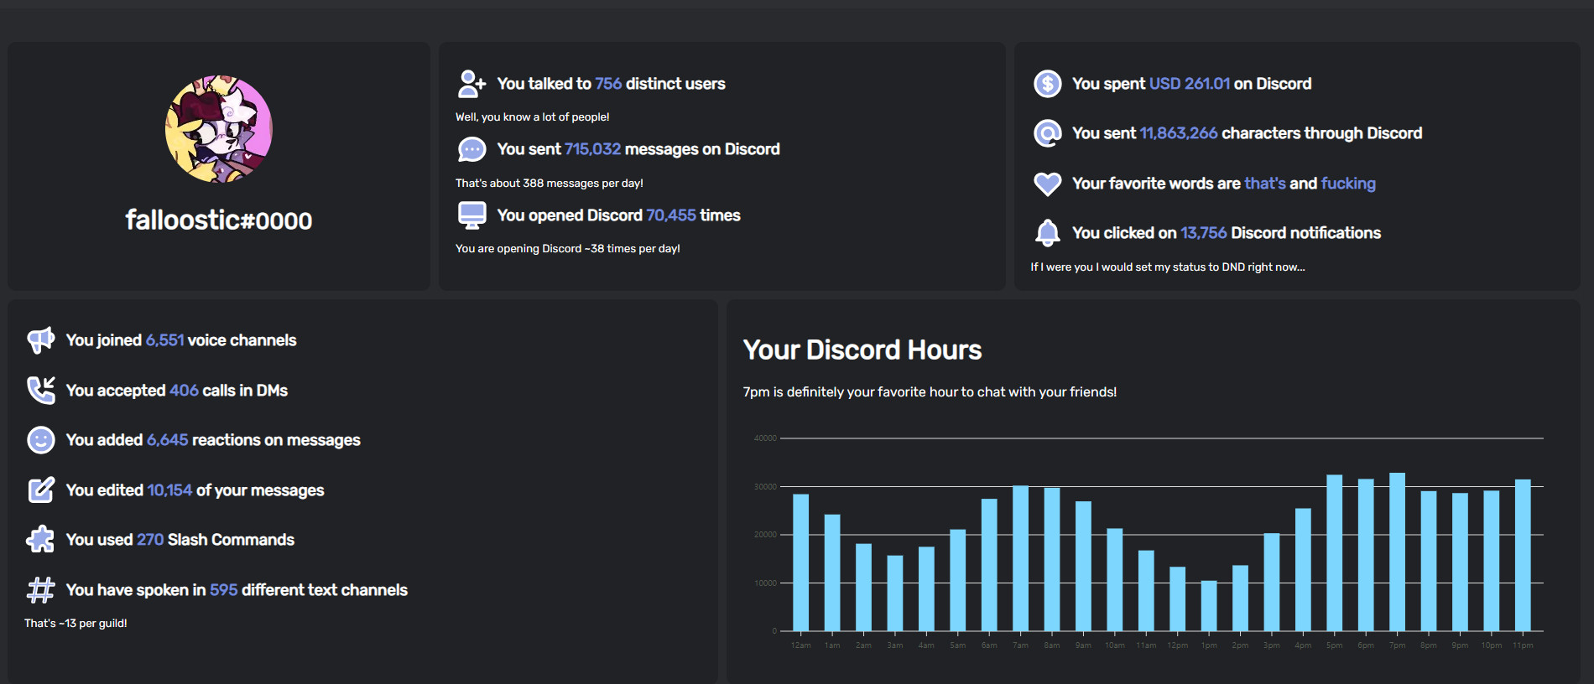The height and width of the screenshot is (684, 1594).
Task: Click the 10,154 edited messages number
Action: pos(169,490)
